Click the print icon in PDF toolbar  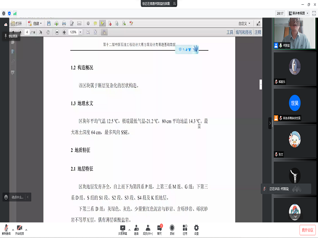64,24
